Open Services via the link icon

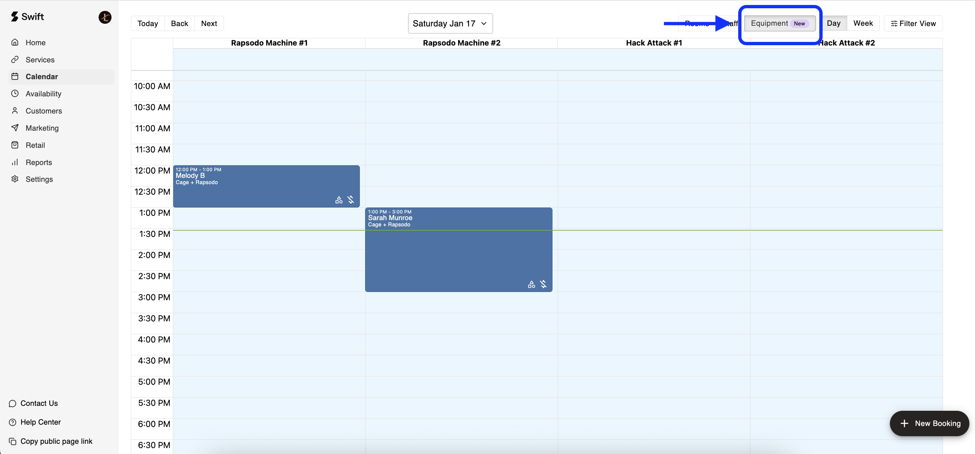coord(15,59)
